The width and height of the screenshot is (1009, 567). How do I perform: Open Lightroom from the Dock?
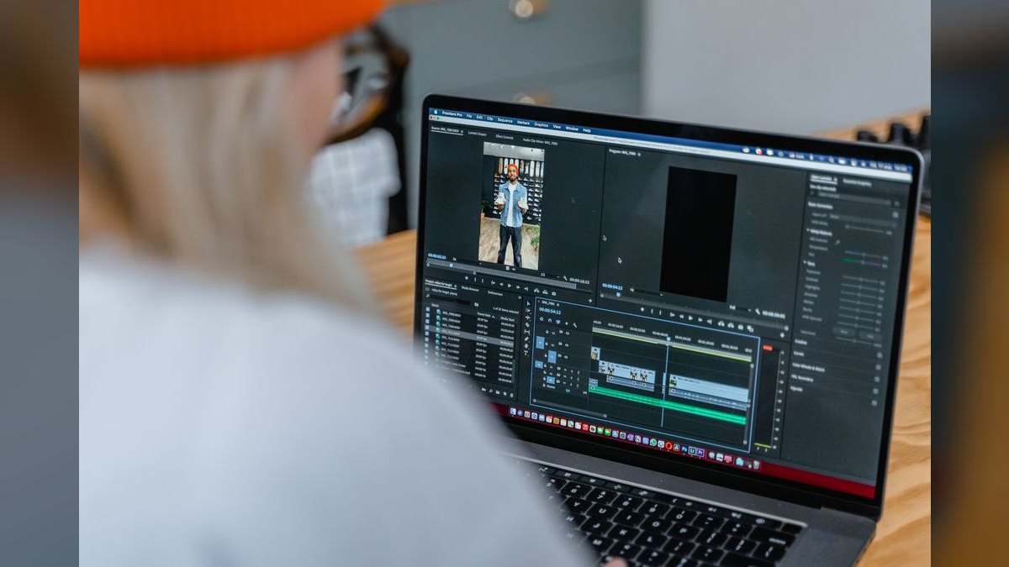pyautogui.click(x=692, y=450)
